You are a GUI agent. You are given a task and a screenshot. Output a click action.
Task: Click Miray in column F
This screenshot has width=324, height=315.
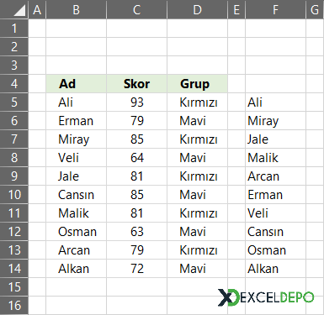tap(275, 121)
